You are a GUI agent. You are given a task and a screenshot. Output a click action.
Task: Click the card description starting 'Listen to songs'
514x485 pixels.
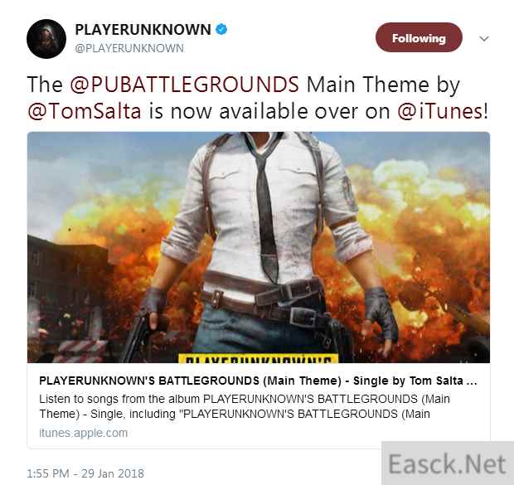click(x=245, y=406)
